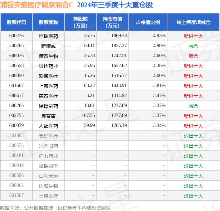Select stock name 诺泰生物
220x211 pixels.
click(x=48, y=56)
